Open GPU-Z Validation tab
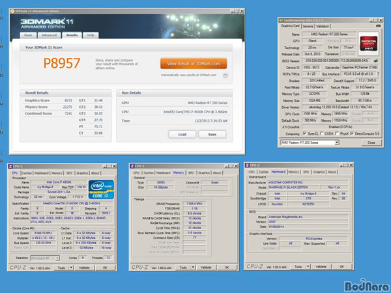 pos(323,26)
